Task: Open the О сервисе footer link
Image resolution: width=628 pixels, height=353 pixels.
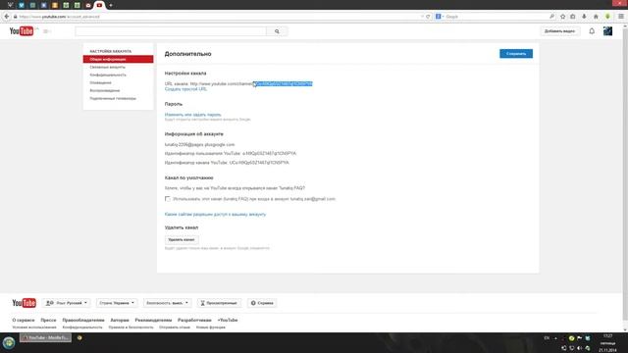Action: pyautogui.click(x=24, y=321)
